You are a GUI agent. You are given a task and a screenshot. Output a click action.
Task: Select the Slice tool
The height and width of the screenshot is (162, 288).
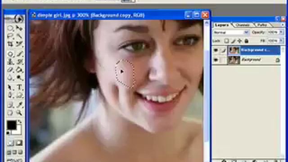click(19, 44)
